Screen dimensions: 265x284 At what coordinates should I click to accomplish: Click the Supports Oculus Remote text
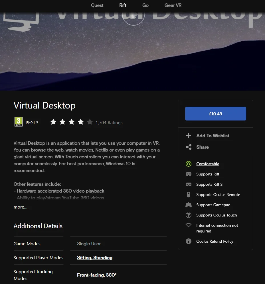(218, 195)
